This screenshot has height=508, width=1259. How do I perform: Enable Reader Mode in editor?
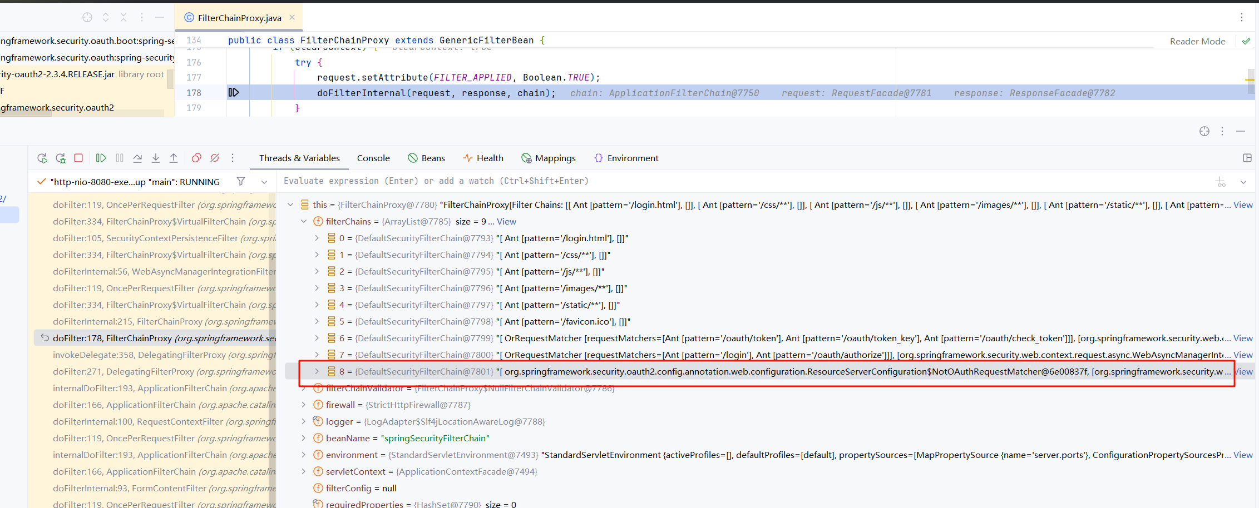pos(1197,41)
